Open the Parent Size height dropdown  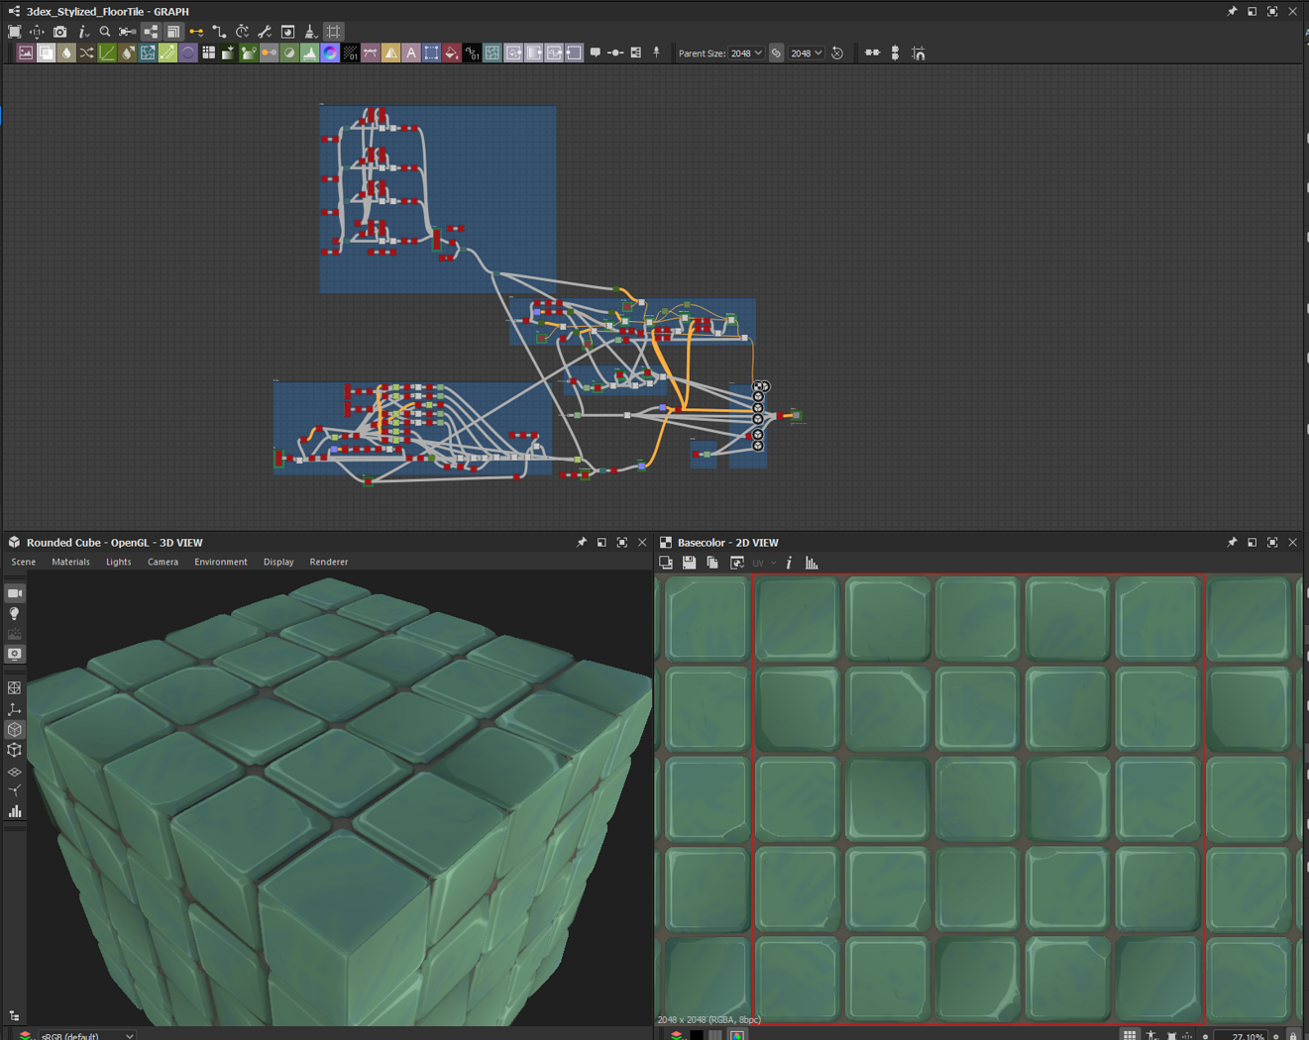807,53
